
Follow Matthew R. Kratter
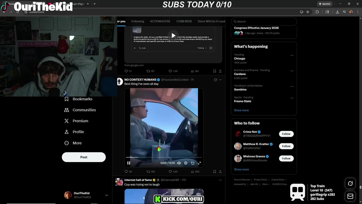coord(286,146)
